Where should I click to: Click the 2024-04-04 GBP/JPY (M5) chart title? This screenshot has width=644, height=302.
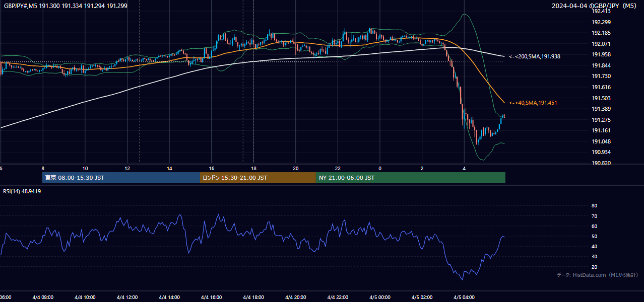tap(595, 6)
